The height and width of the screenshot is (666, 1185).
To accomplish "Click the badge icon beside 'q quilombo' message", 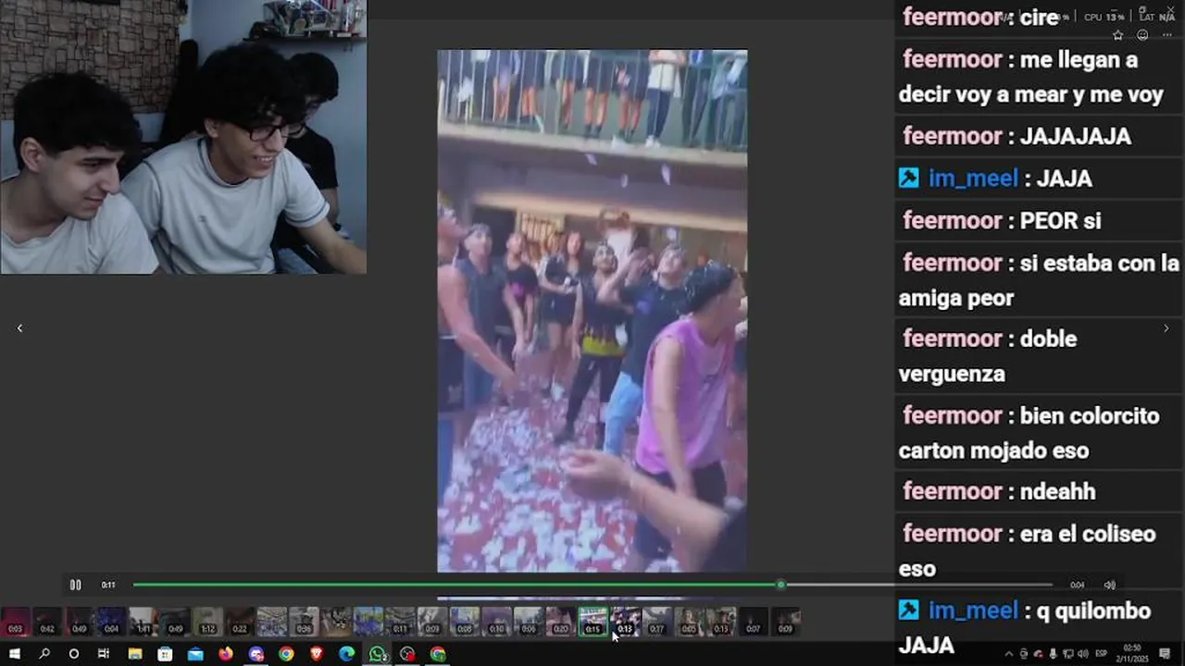I will point(909,610).
